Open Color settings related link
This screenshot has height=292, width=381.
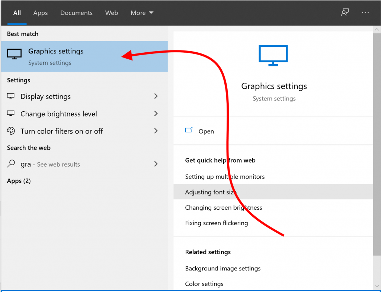coord(204,284)
